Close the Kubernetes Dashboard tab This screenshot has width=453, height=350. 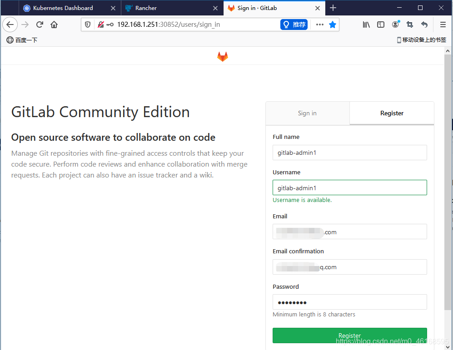pos(113,8)
